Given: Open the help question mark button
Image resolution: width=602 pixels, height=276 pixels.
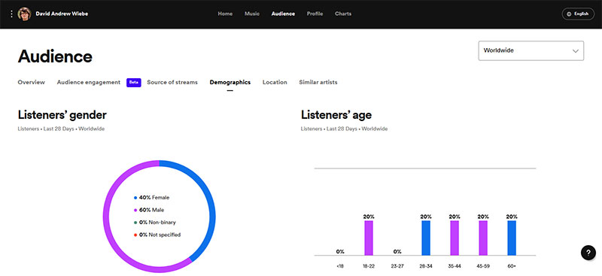Looking at the screenshot, I should click(x=588, y=253).
